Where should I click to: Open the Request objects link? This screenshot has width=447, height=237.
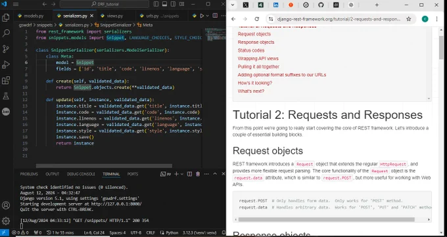(x=254, y=34)
